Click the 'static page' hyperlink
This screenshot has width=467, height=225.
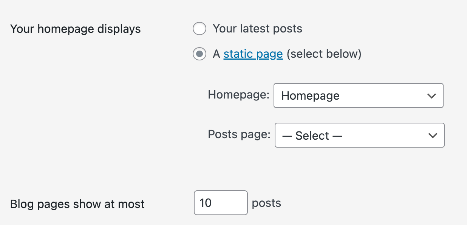click(x=253, y=54)
